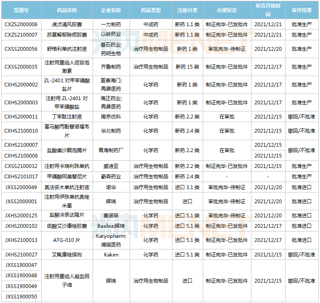Select the 办理状态 column header

coord(226,10)
